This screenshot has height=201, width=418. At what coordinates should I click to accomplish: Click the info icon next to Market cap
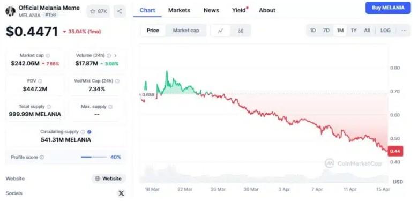click(x=48, y=55)
